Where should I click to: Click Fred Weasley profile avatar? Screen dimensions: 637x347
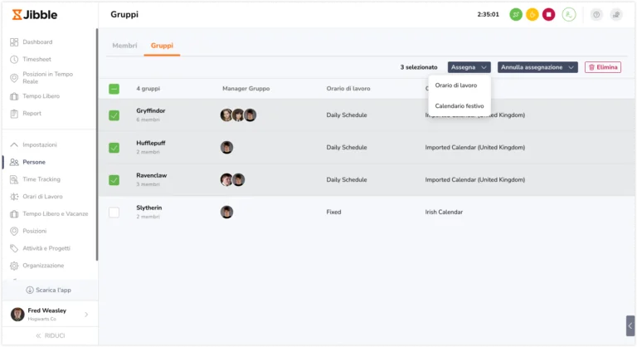17,314
